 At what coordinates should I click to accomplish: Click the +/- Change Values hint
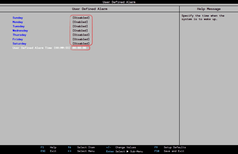click(x=121, y=147)
